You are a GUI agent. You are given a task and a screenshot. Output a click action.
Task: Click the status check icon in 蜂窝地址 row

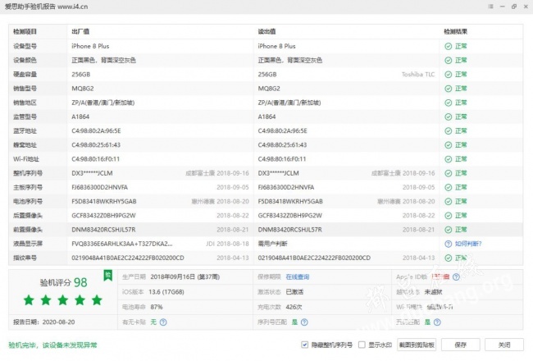[449, 145]
